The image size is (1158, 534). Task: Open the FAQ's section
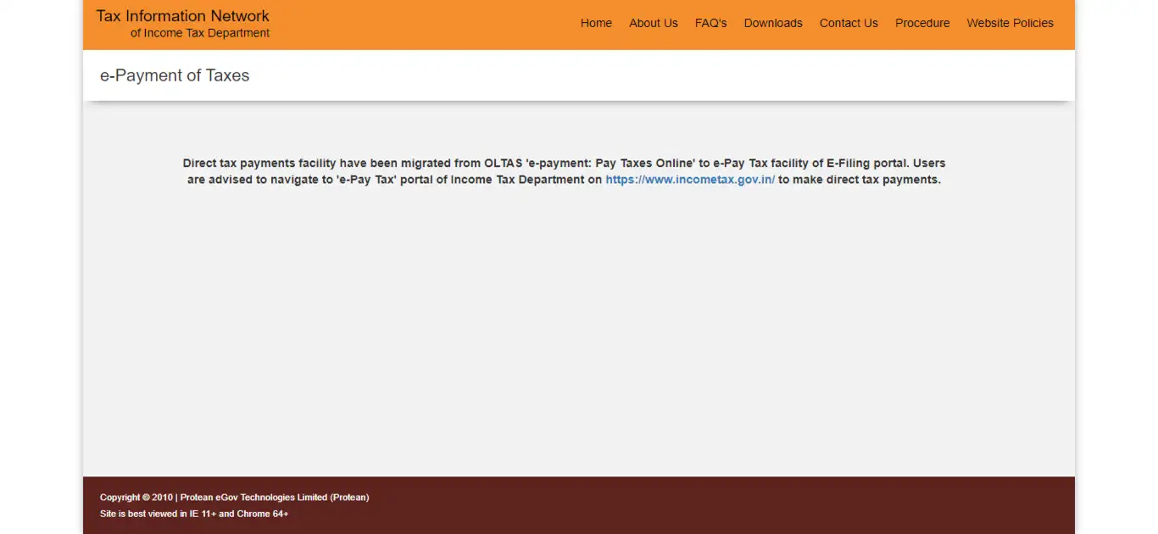coord(710,23)
